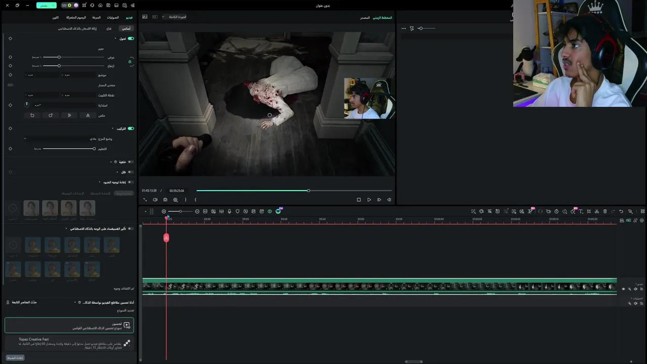The image size is (647, 364).
Task: Add keyframe for التعتيم opacity row
Action: (x=10, y=149)
